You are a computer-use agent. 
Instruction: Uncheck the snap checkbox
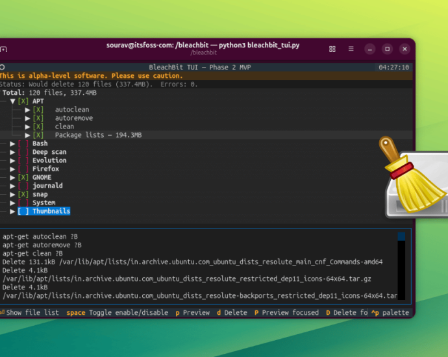click(23, 195)
